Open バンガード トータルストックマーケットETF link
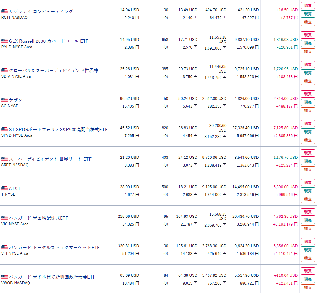 click(54, 248)
